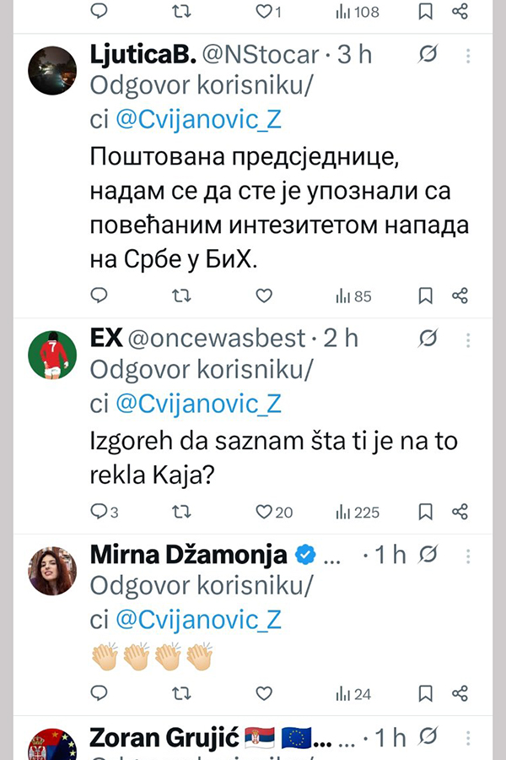
Task: Retweet the LjuticaB. post
Action: [x=181, y=296]
